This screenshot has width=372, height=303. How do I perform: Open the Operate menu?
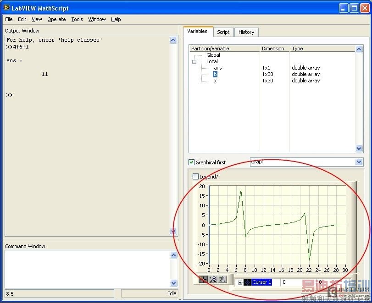point(56,19)
